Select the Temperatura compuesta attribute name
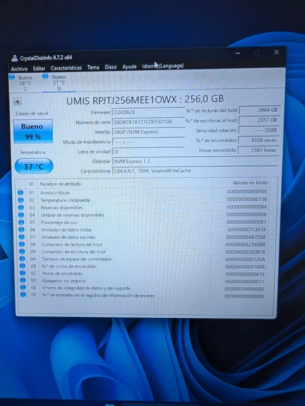 [65, 200]
